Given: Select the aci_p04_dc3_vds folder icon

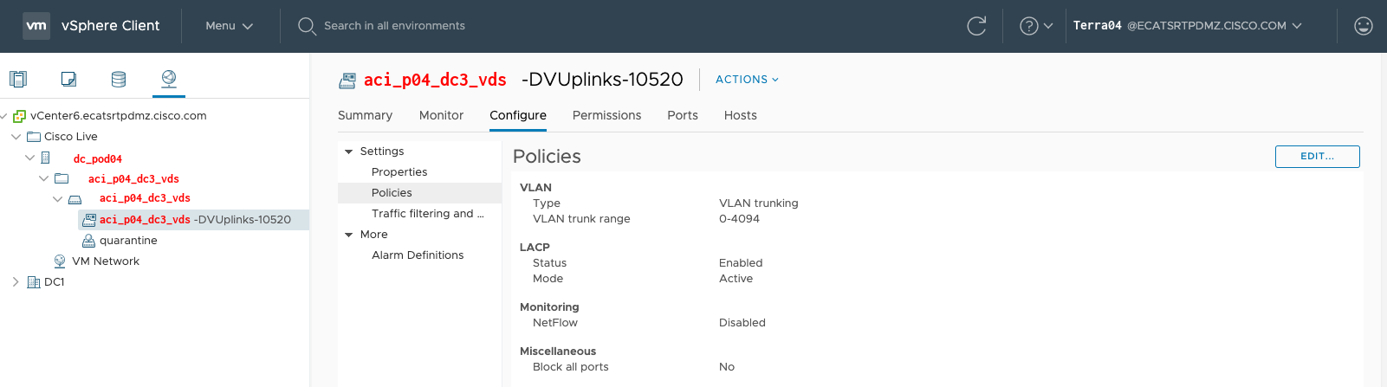Looking at the screenshot, I should coord(62,178).
